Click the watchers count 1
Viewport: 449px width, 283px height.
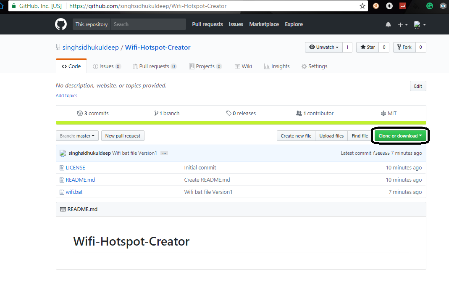[x=347, y=48]
